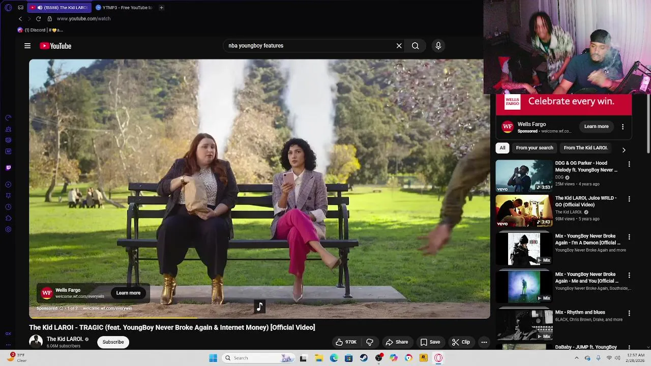The height and width of the screenshot is (366, 651).
Task: Open options for I'm A Demon mix
Action: point(629,237)
